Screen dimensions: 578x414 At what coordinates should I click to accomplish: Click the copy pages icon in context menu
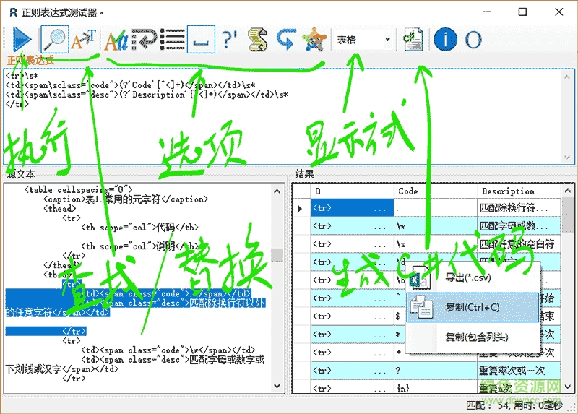[421, 307]
